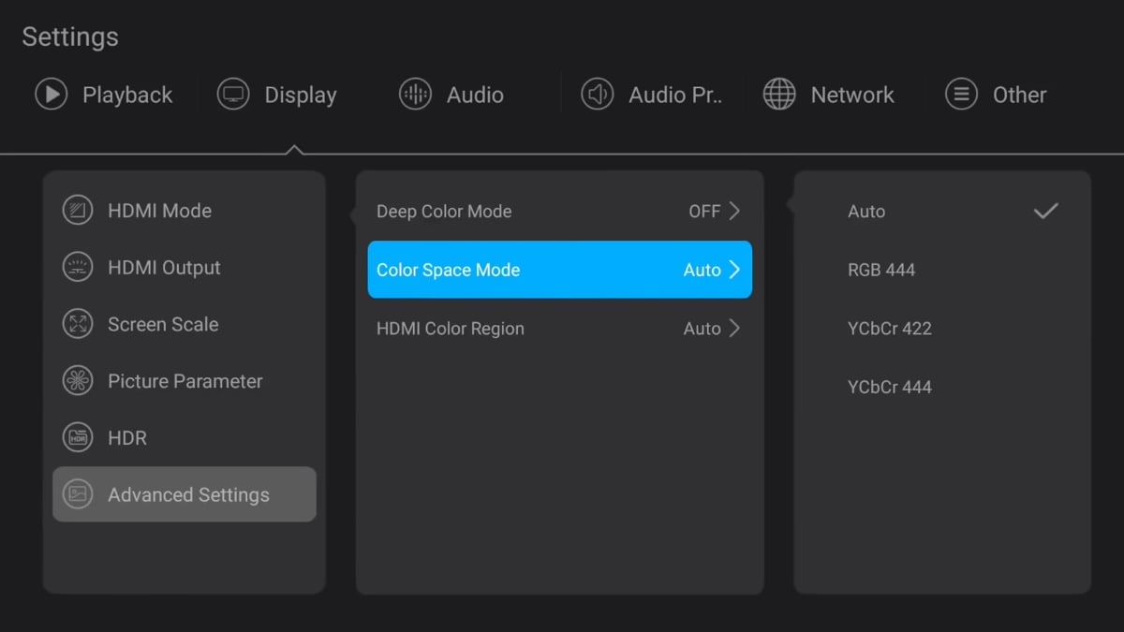
Task: Expand HDMI Color Region chevron
Action: click(x=734, y=329)
